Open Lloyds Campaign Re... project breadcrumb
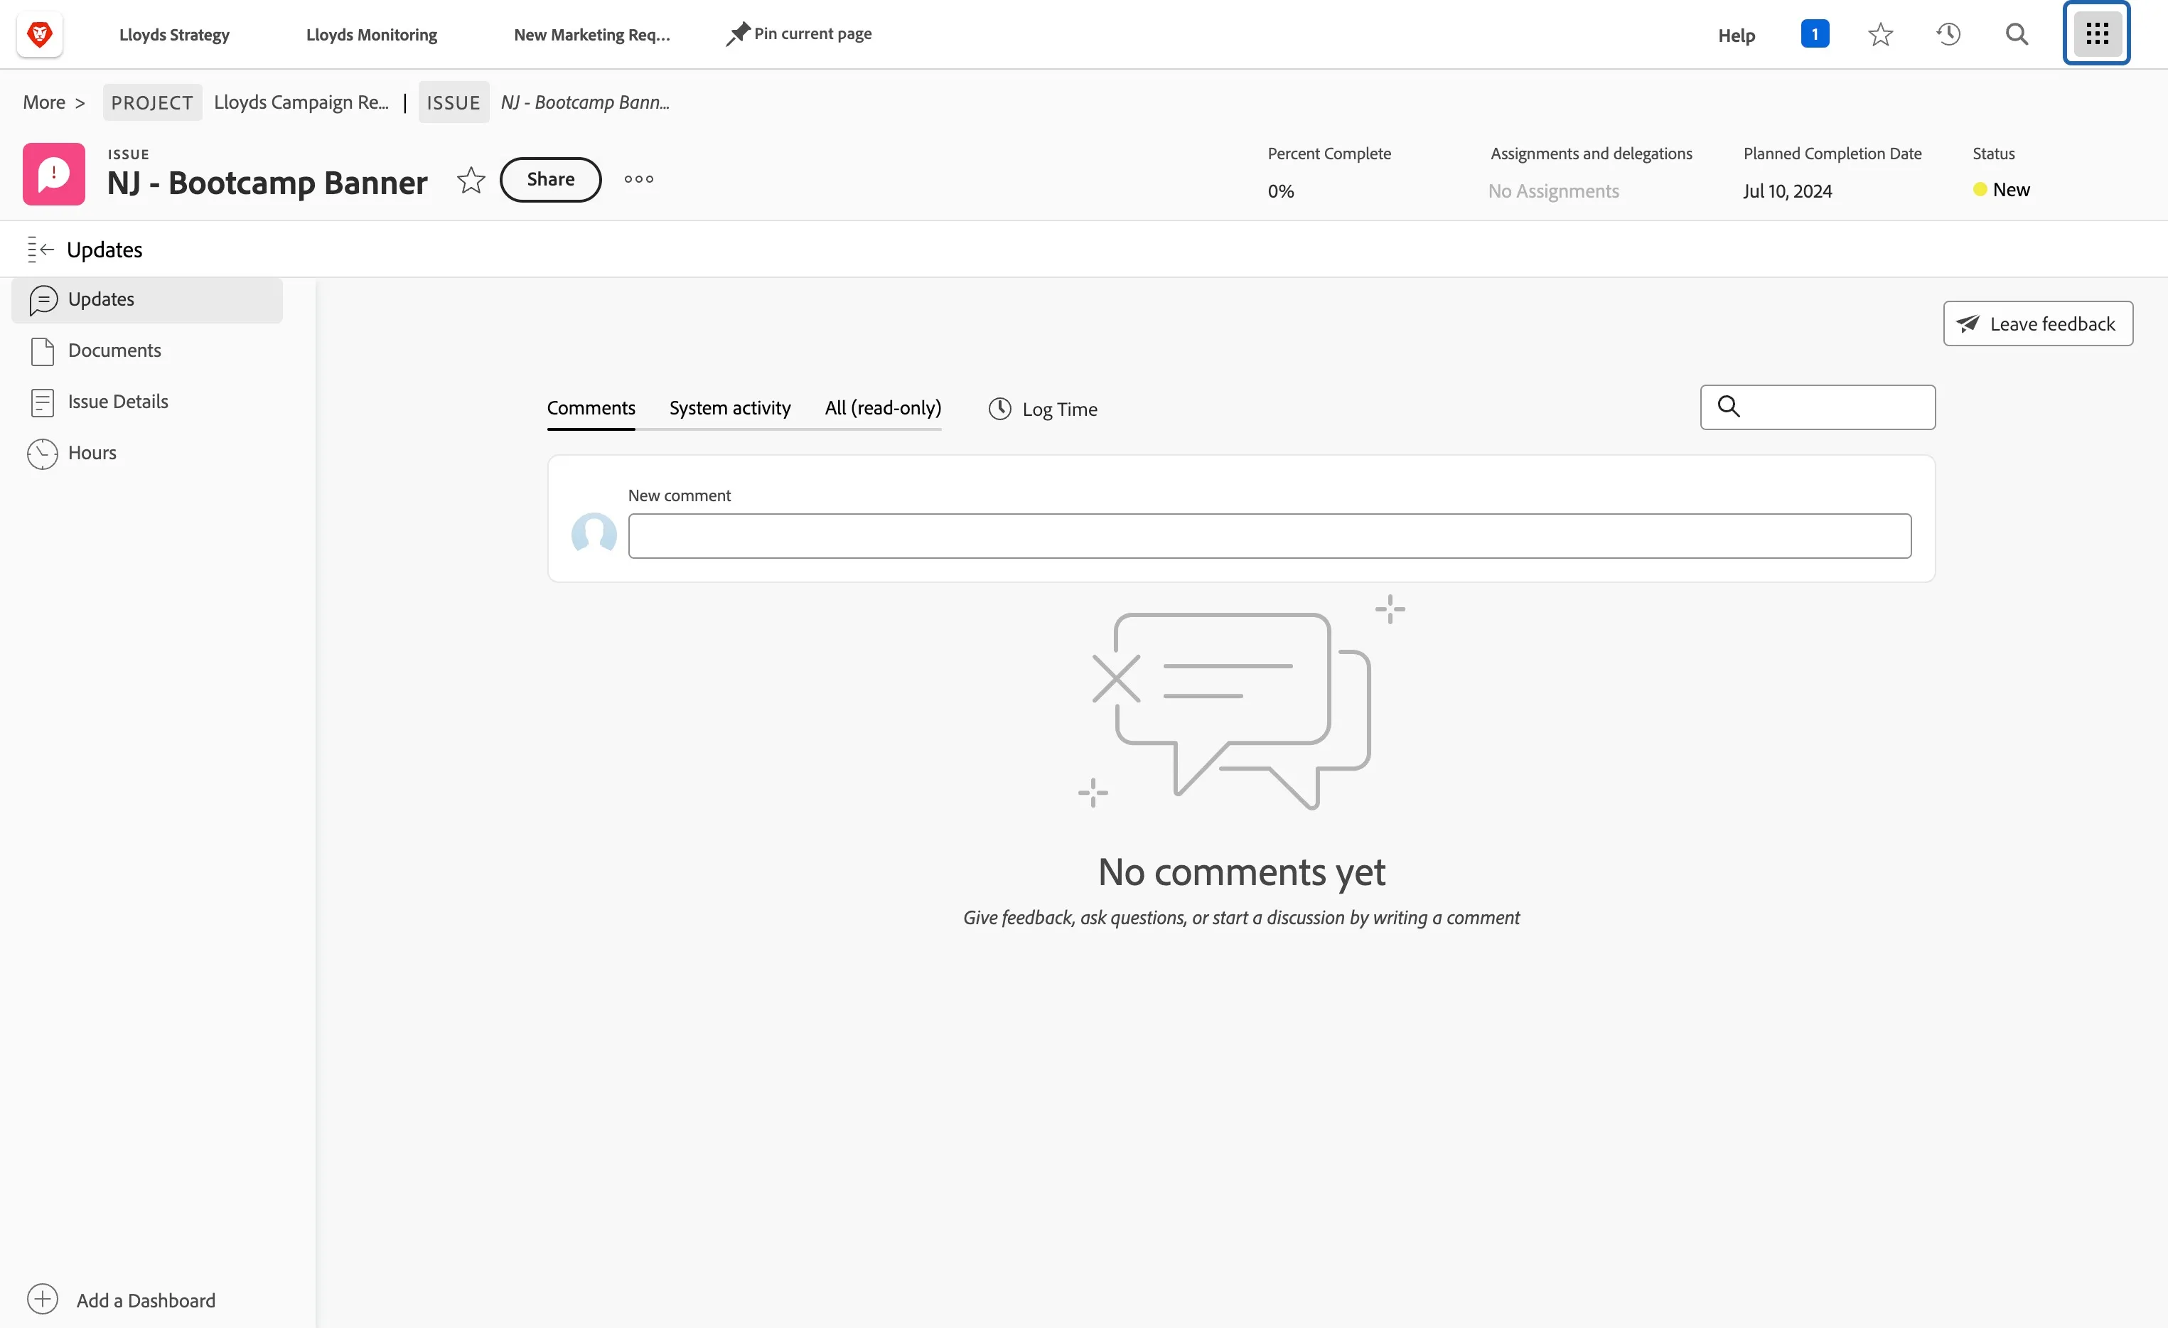This screenshot has height=1328, width=2168. point(301,102)
